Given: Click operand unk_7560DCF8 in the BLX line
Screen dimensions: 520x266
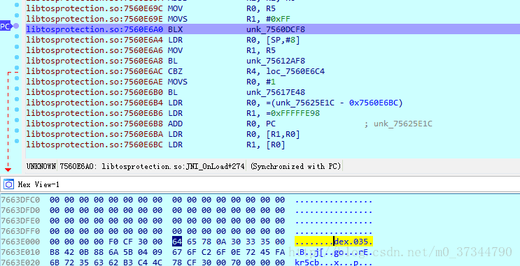Looking at the screenshot, I should (276, 30).
